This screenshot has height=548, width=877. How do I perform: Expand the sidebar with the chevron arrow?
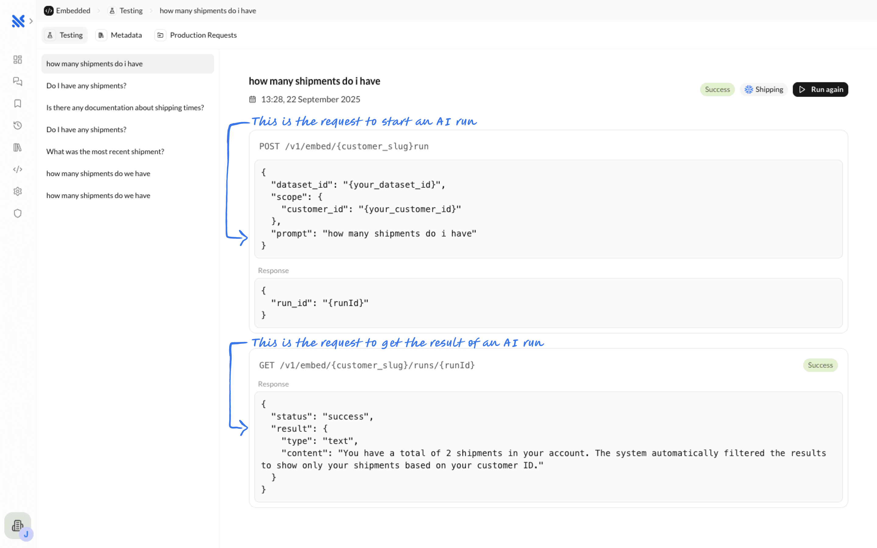tap(31, 21)
